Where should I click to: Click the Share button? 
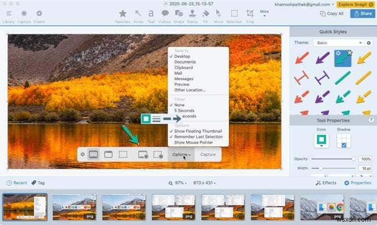[x=363, y=14]
